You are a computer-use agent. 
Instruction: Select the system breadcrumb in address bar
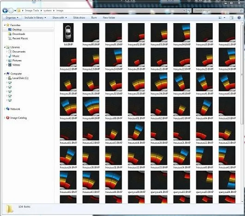click(x=48, y=11)
